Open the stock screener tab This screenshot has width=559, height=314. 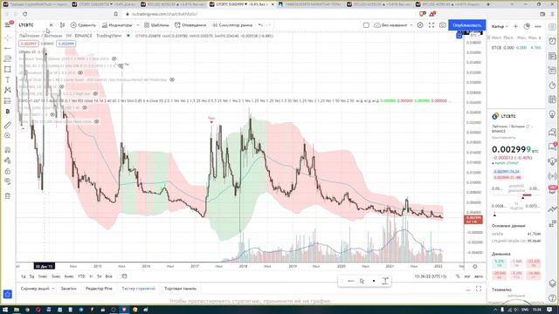35,289
